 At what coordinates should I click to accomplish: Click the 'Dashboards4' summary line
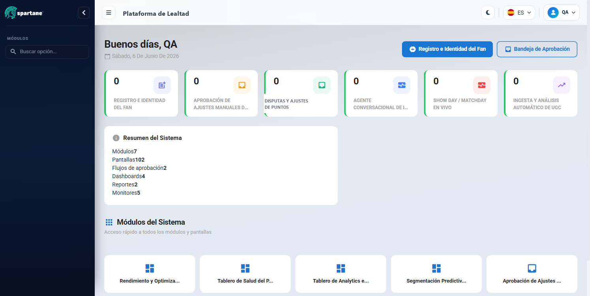click(129, 176)
